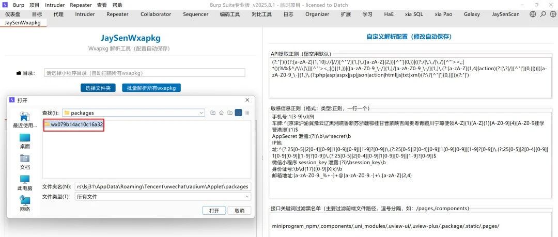Viewport: 558px width, 237px height.
Task: Close the 打开 file dialog
Action: tap(247, 100)
